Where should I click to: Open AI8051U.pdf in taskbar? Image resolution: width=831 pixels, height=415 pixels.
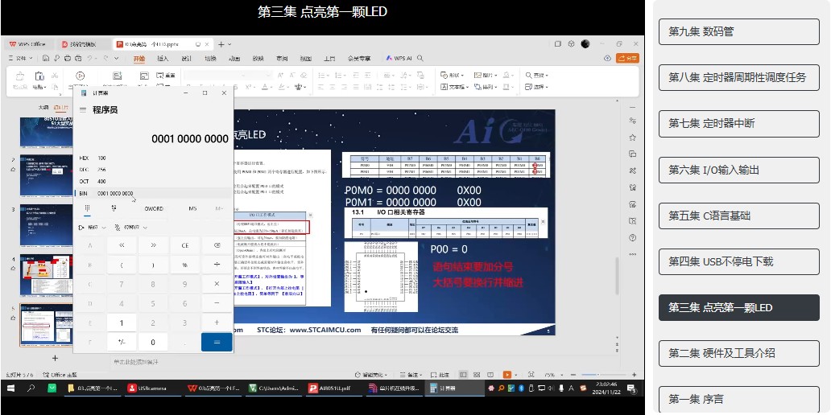point(333,388)
